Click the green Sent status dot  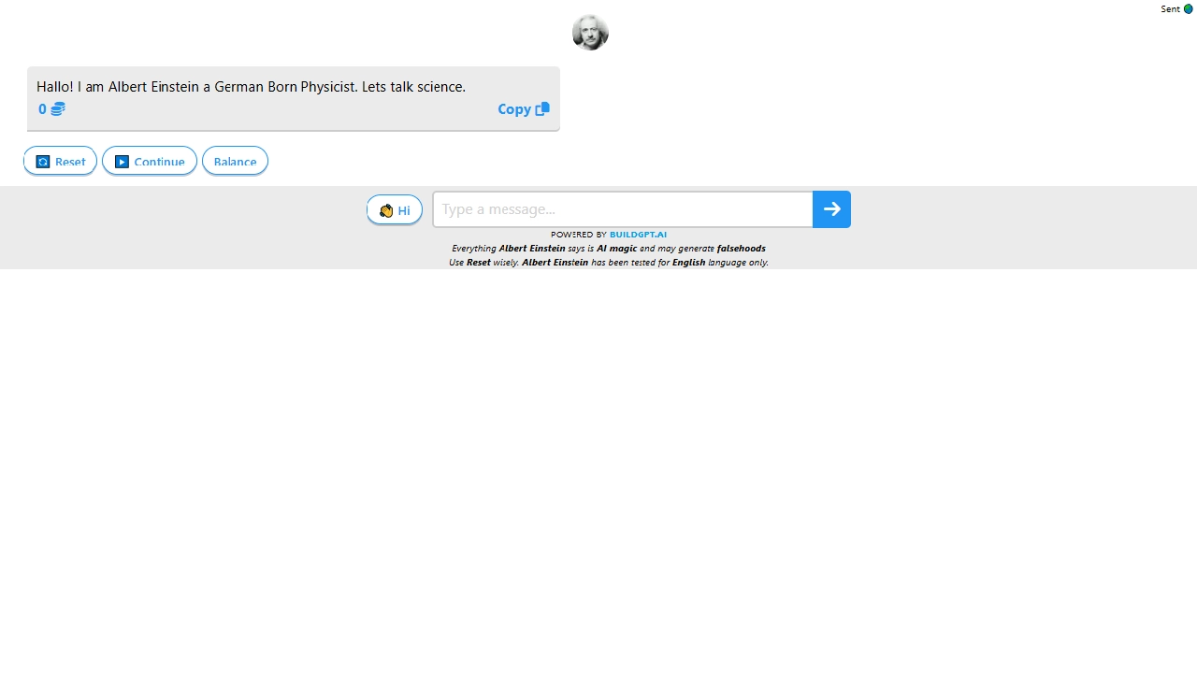[1189, 9]
